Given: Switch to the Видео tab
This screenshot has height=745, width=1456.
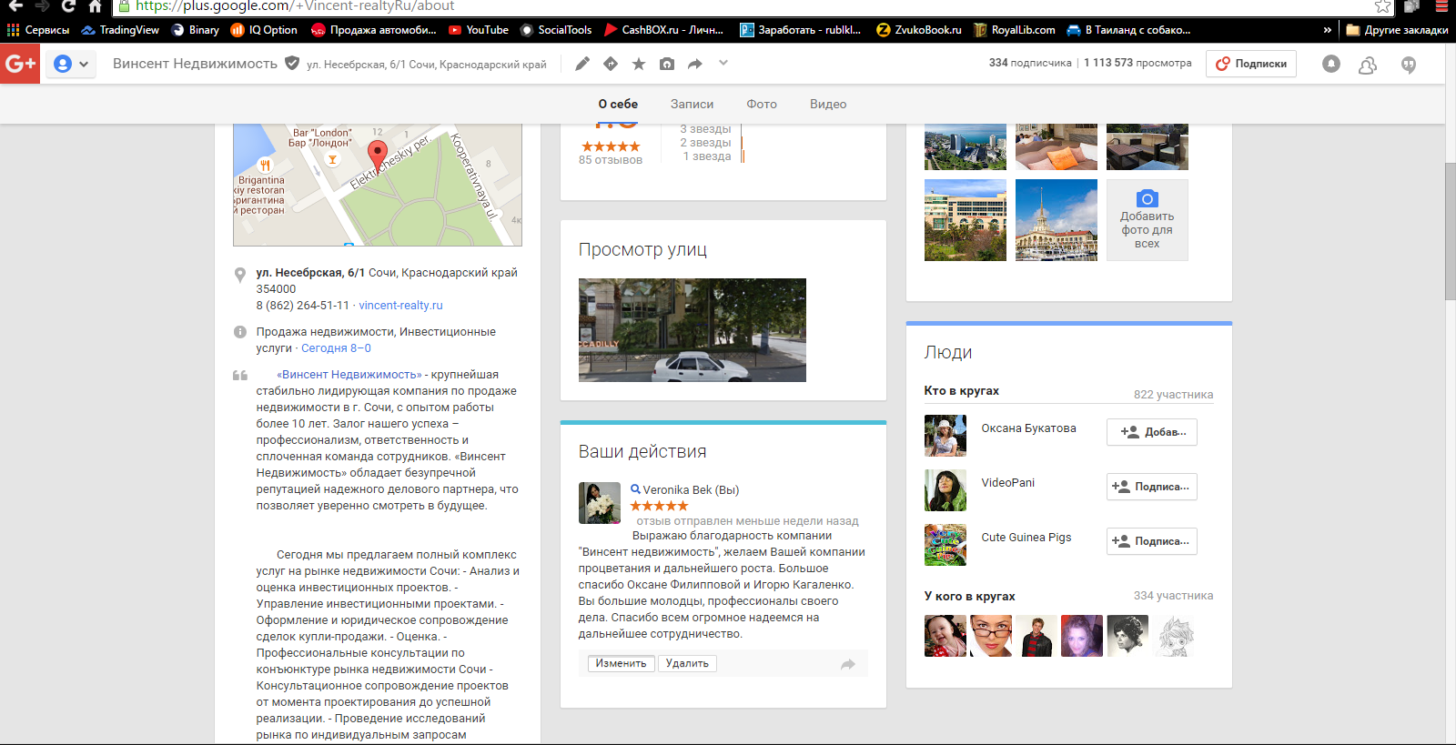Looking at the screenshot, I should coord(828,105).
